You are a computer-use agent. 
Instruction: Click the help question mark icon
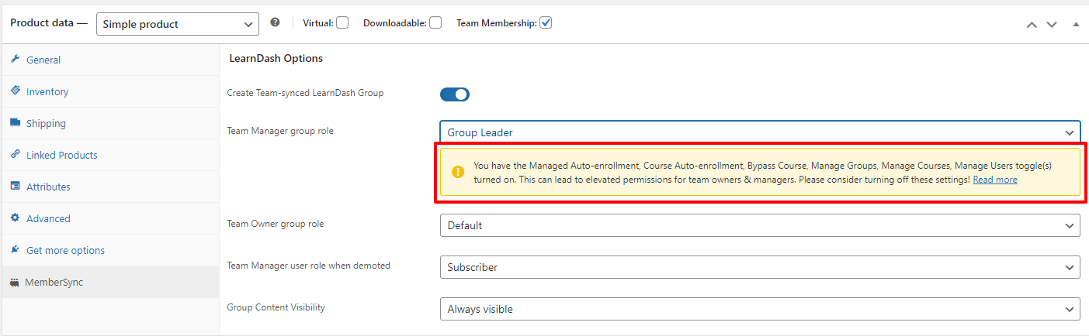tap(275, 23)
